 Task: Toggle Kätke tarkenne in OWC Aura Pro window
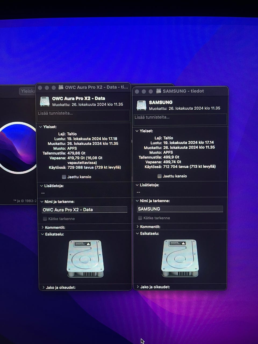coord(45,219)
